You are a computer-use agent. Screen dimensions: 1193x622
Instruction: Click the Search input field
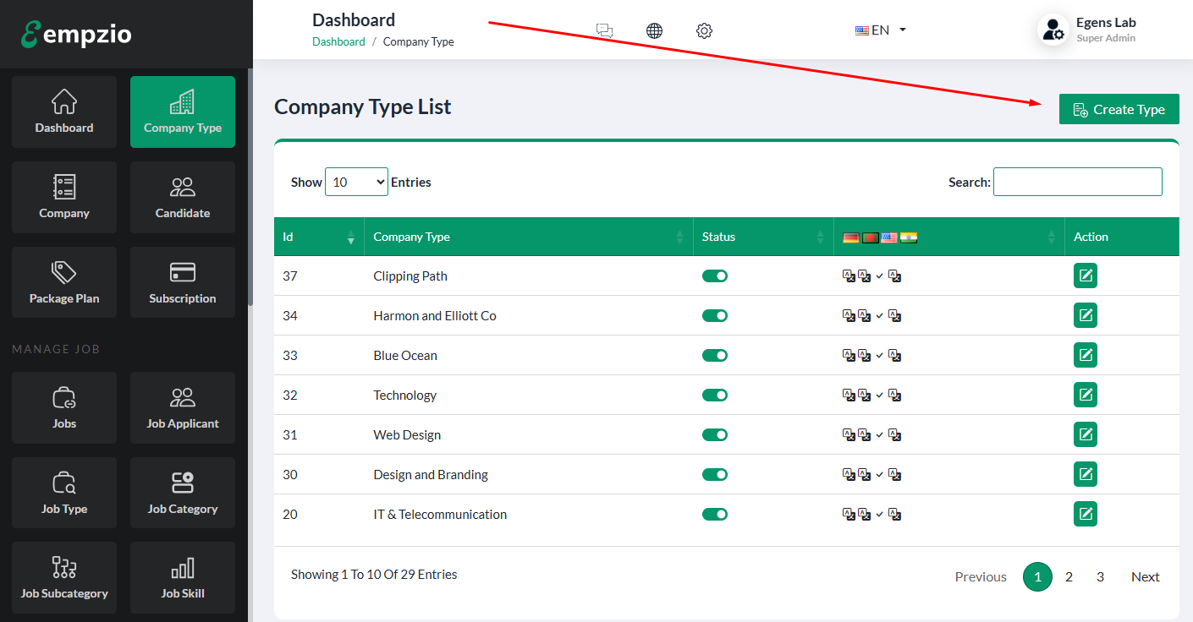[1077, 182]
